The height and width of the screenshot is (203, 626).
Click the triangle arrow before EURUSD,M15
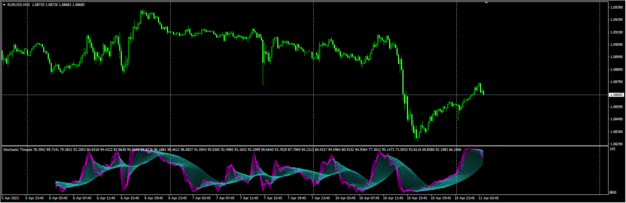(x=4, y=5)
